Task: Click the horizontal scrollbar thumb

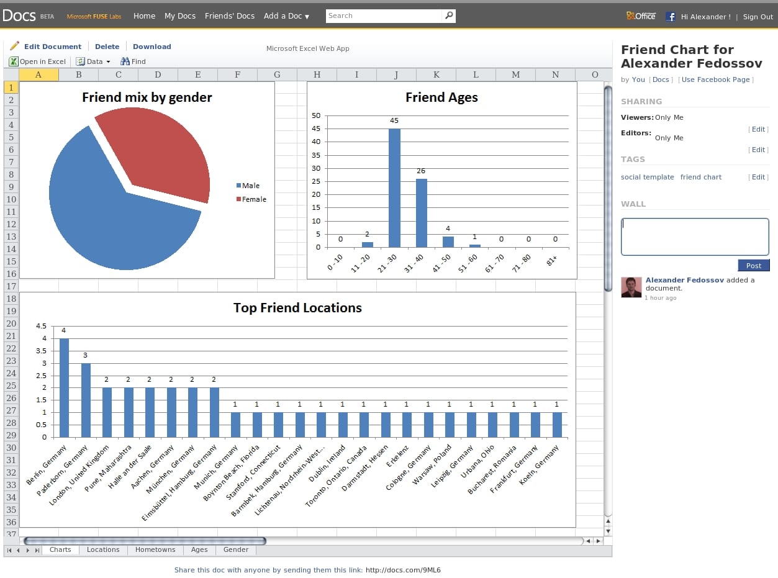Action: [145, 541]
